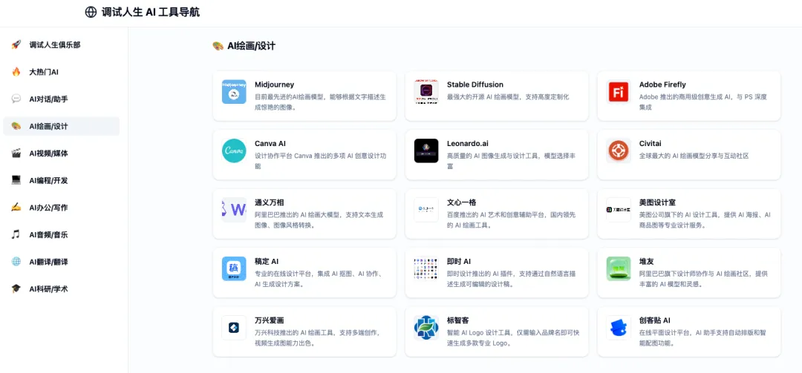Open the 稿定 AI card title
This screenshot has height=373, width=802.
point(267,262)
